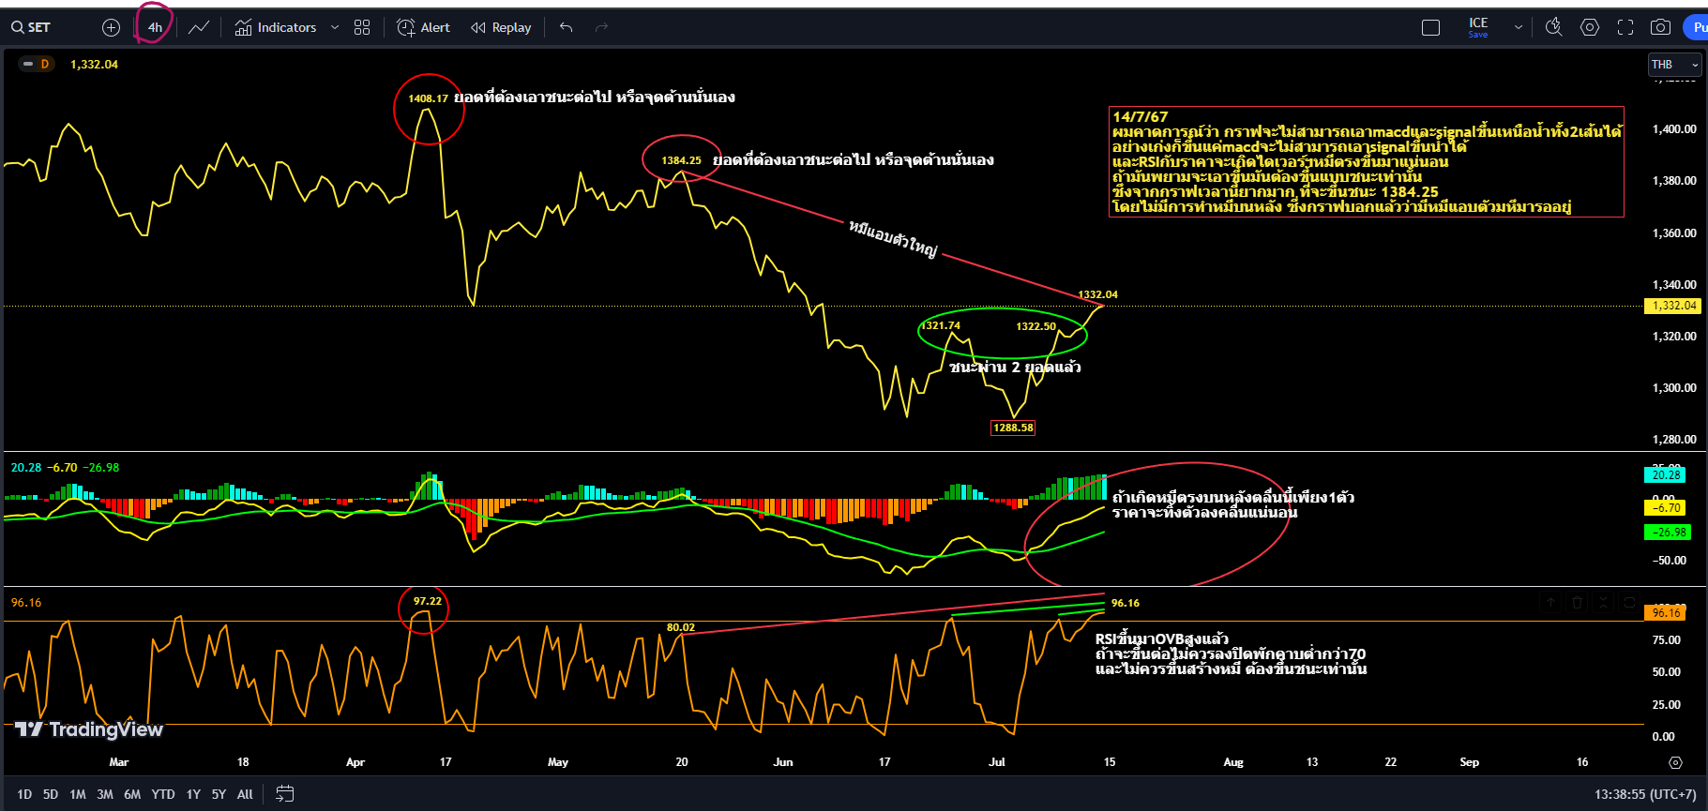Click the Jul label on time axis
The height and width of the screenshot is (811, 1708).
click(997, 762)
